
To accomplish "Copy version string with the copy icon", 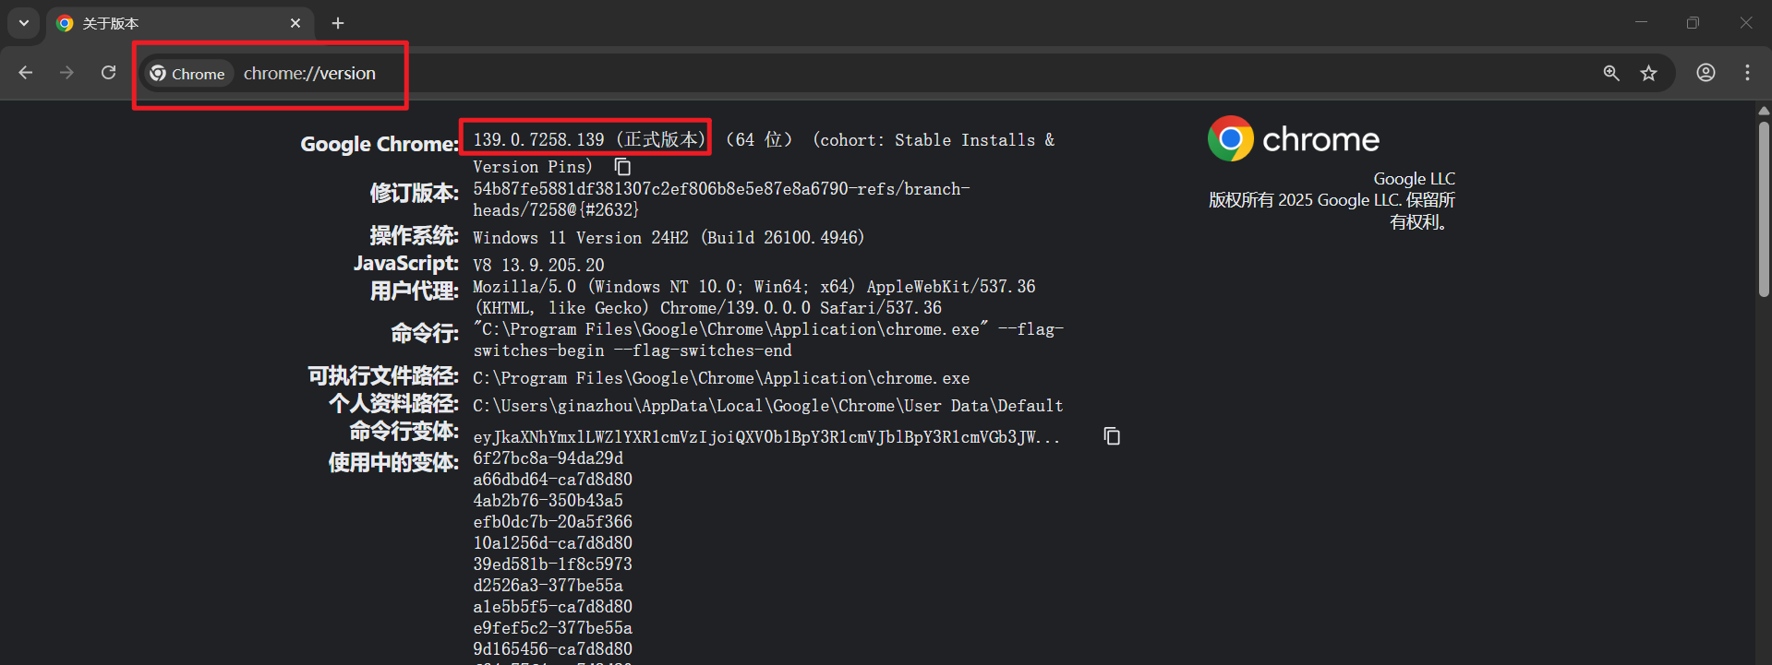I will pos(623,167).
